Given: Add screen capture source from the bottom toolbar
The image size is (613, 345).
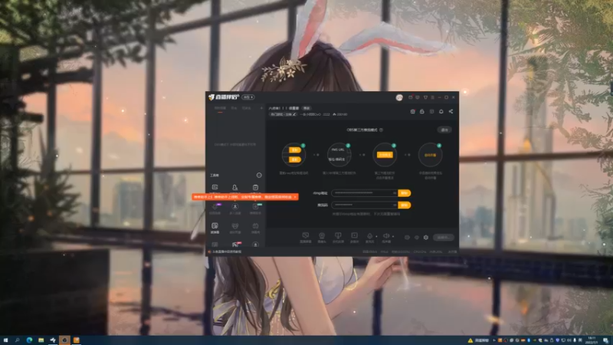Looking at the screenshot, I should (x=305, y=237).
